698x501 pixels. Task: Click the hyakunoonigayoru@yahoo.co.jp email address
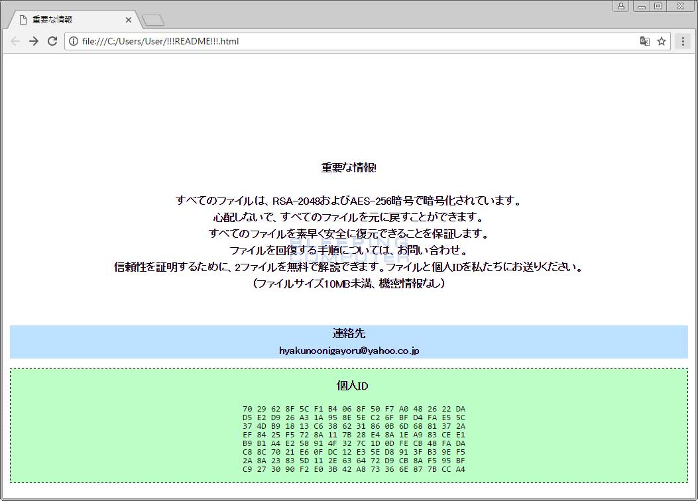coord(349,351)
